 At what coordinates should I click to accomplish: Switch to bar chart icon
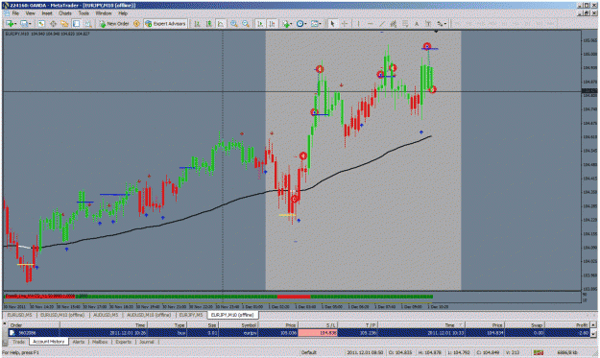coord(197,24)
